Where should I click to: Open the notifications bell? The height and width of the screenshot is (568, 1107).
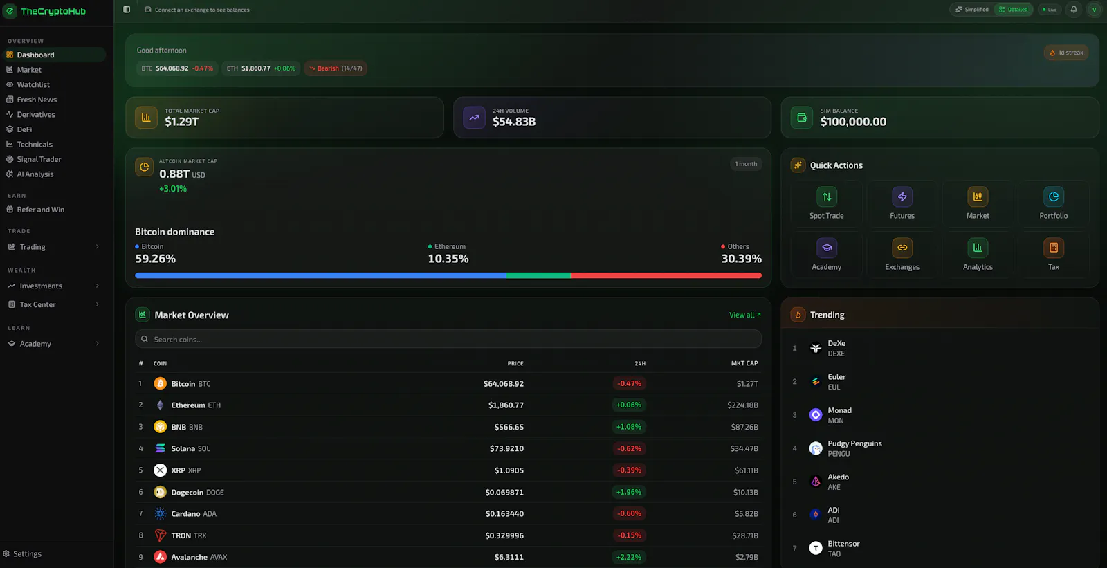[1074, 10]
